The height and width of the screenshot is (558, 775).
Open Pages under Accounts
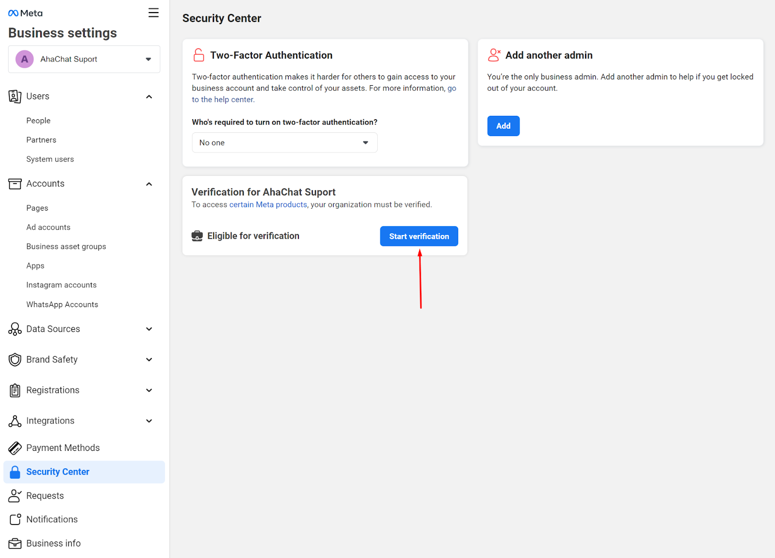coord(37,208)
